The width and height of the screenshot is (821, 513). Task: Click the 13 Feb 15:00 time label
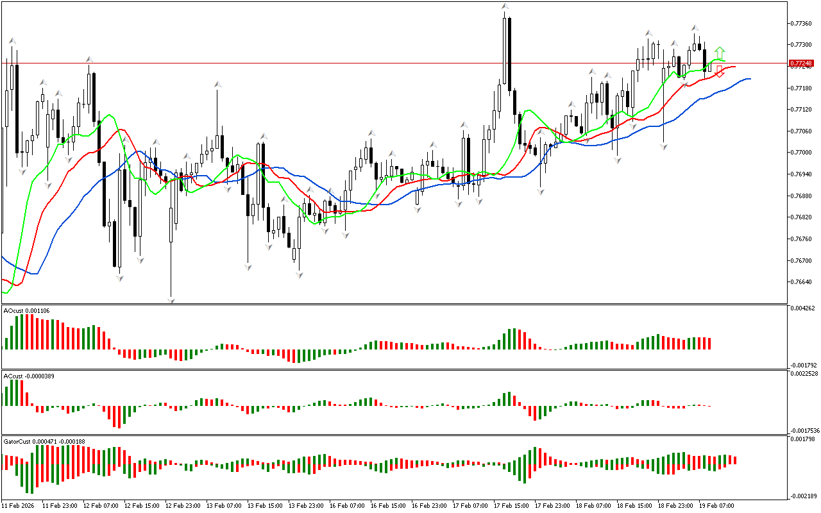(265, 505)
